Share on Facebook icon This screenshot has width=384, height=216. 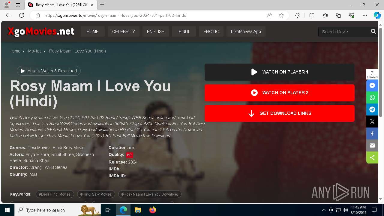pos(372,133)
